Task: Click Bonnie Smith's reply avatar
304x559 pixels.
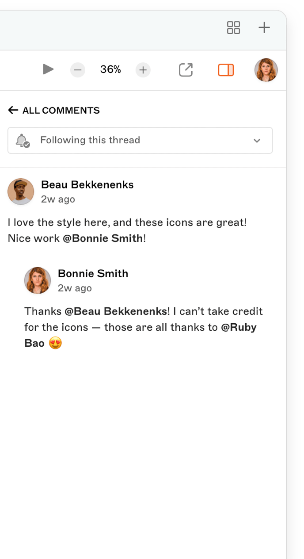Action: pyautogui.click(x=38, y=280)
